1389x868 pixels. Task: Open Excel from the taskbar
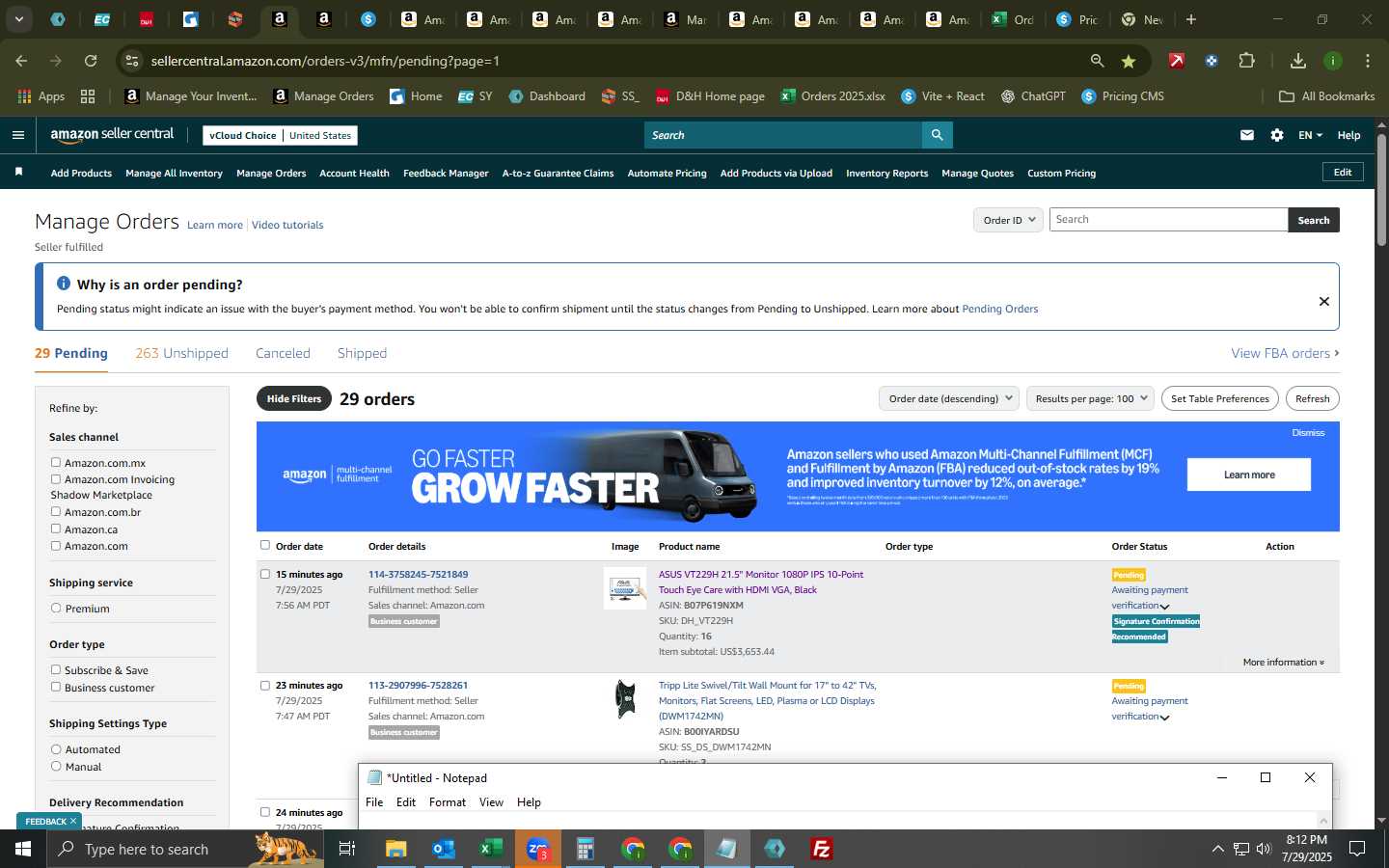click(x=491, y=849)
